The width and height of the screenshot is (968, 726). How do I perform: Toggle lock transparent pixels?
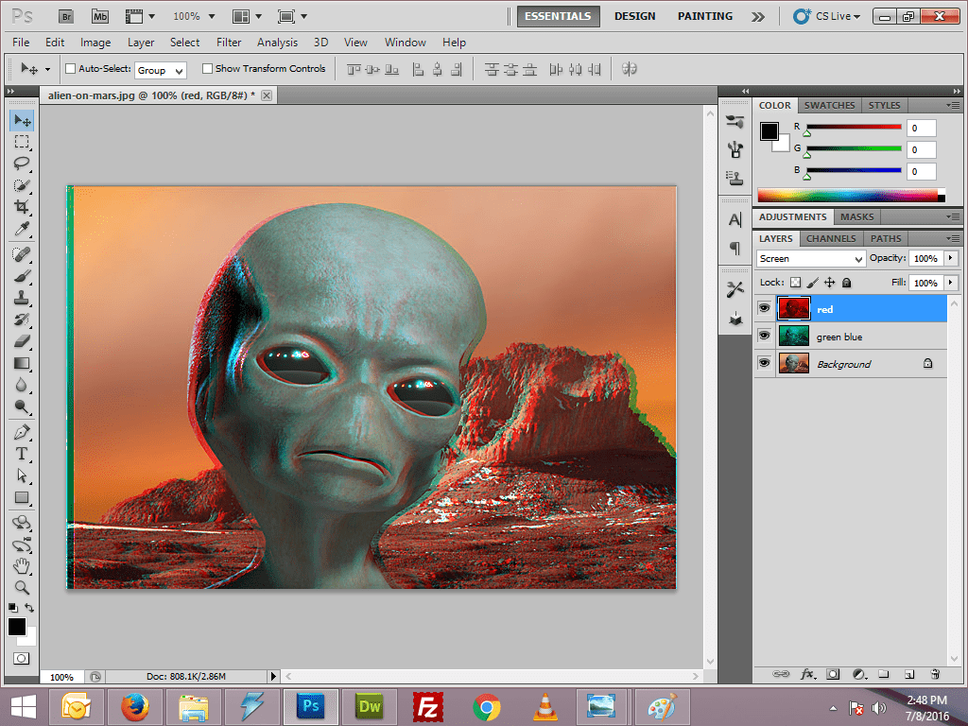pyautogui.click(x=796, y=282)
